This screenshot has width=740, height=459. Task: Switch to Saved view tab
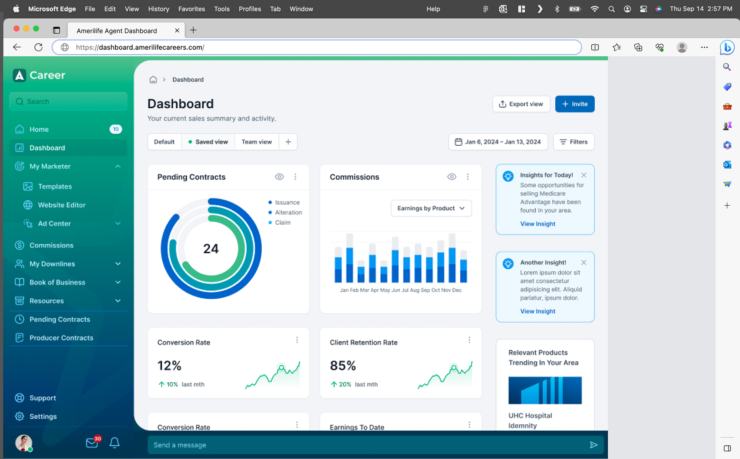208,142
